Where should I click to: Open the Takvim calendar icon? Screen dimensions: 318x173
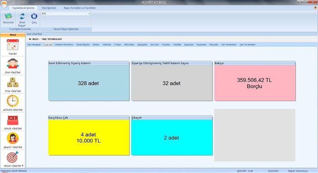(x=13, y=45)
